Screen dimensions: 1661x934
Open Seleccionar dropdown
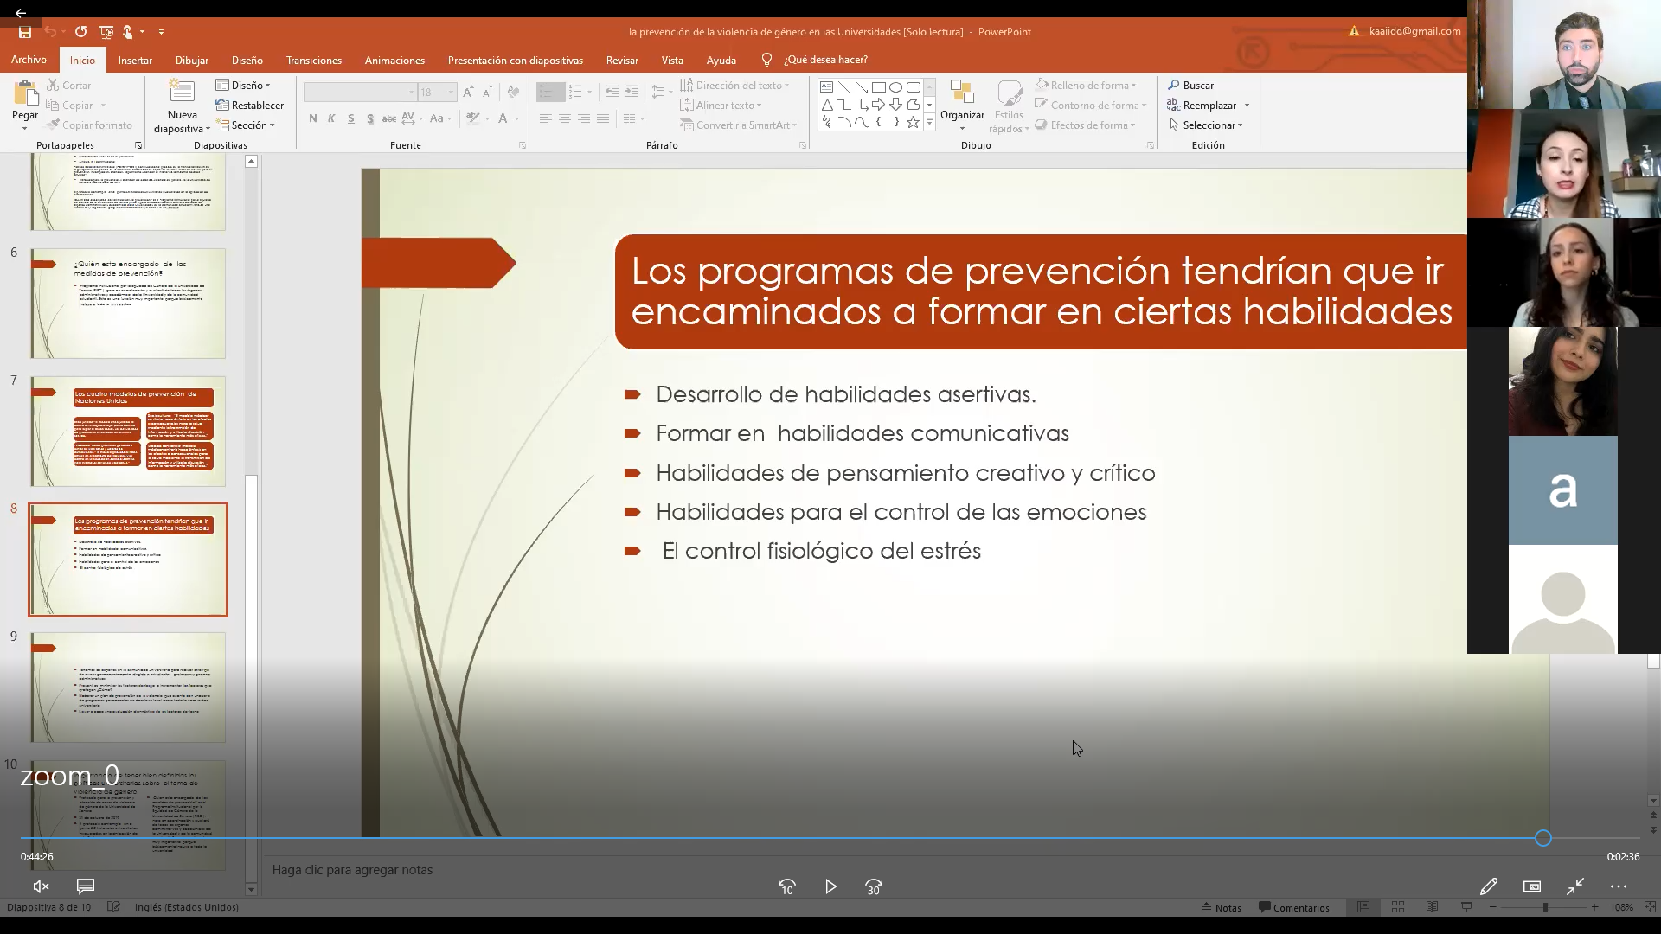(1206, 125)
